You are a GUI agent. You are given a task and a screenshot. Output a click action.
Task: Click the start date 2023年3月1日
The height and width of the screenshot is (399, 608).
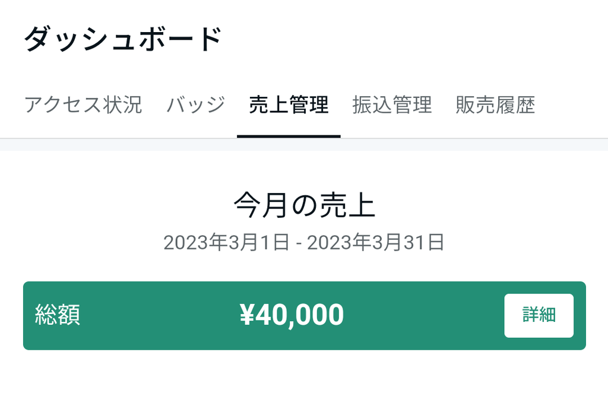[x=226, y=242]
